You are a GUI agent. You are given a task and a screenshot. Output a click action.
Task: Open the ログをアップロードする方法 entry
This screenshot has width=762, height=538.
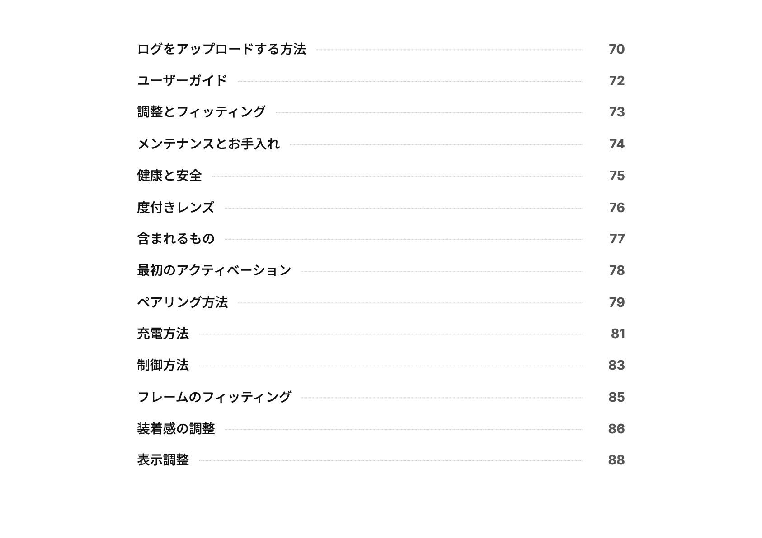tap(221, 49)
